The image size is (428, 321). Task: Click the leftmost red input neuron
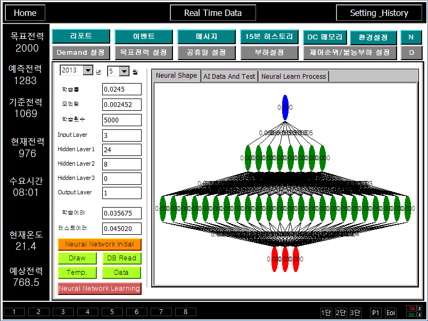click(x=275, y=259)
